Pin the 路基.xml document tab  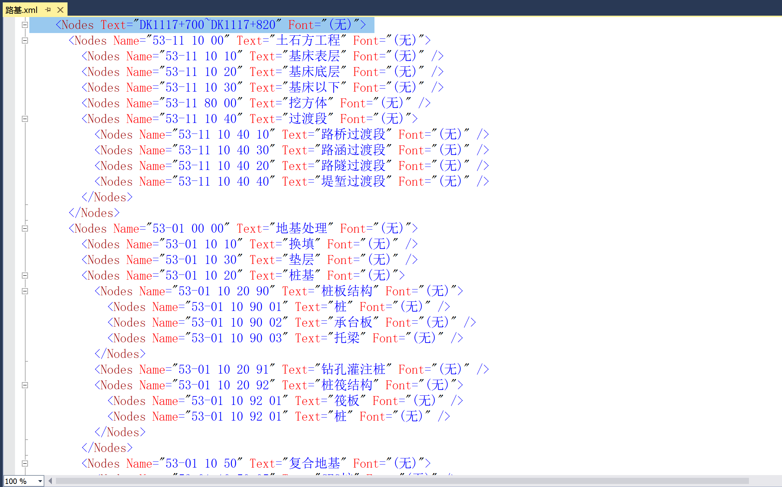pos(48,10)
